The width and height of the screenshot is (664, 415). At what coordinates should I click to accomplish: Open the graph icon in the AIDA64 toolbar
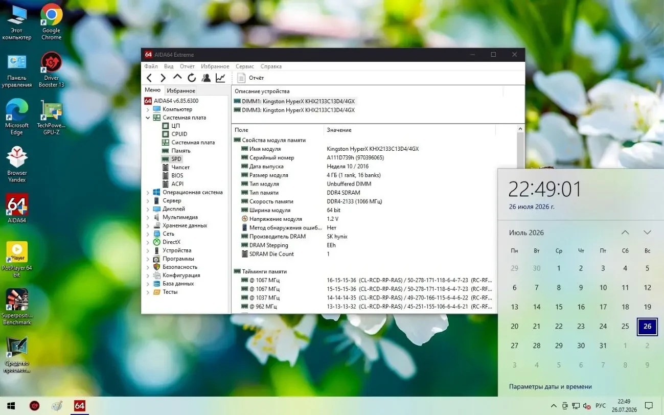[x=220, y=78]
